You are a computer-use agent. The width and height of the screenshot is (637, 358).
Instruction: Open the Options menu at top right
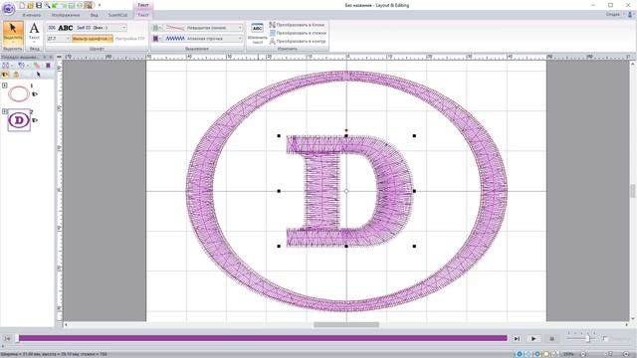(613, 15)
